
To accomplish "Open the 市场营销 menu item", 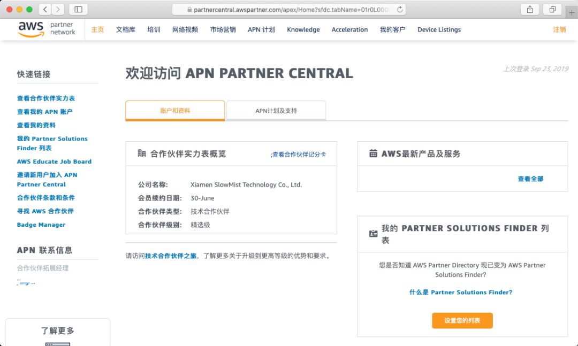I will click(x=223, y=29).
